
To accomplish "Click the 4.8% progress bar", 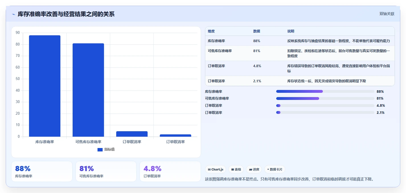I will click(325, 106).
